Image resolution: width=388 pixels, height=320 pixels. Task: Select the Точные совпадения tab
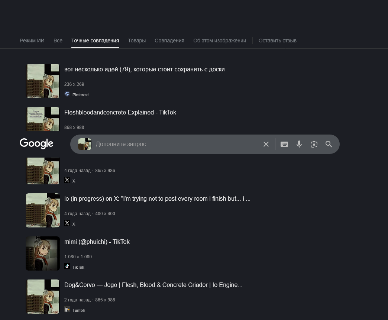95,41
